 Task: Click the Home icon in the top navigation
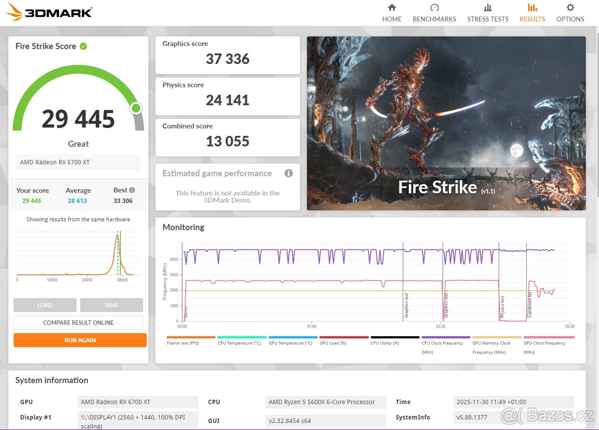pos(392,7)
